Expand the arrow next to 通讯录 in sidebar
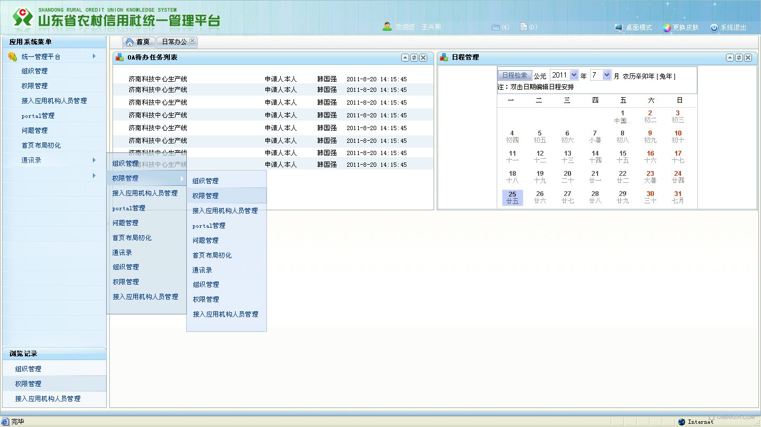The height and width of the screenshot is (427, 761). click(x=94, y=160)
